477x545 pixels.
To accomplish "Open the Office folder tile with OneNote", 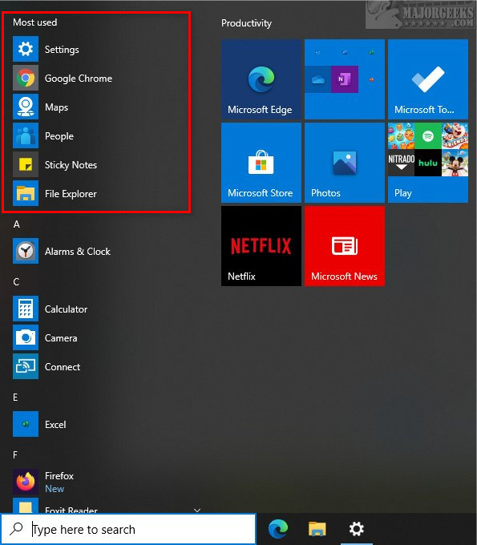I will (345, 79).
